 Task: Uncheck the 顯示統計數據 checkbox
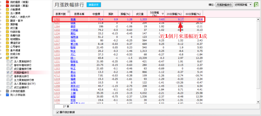coord(58,112)
